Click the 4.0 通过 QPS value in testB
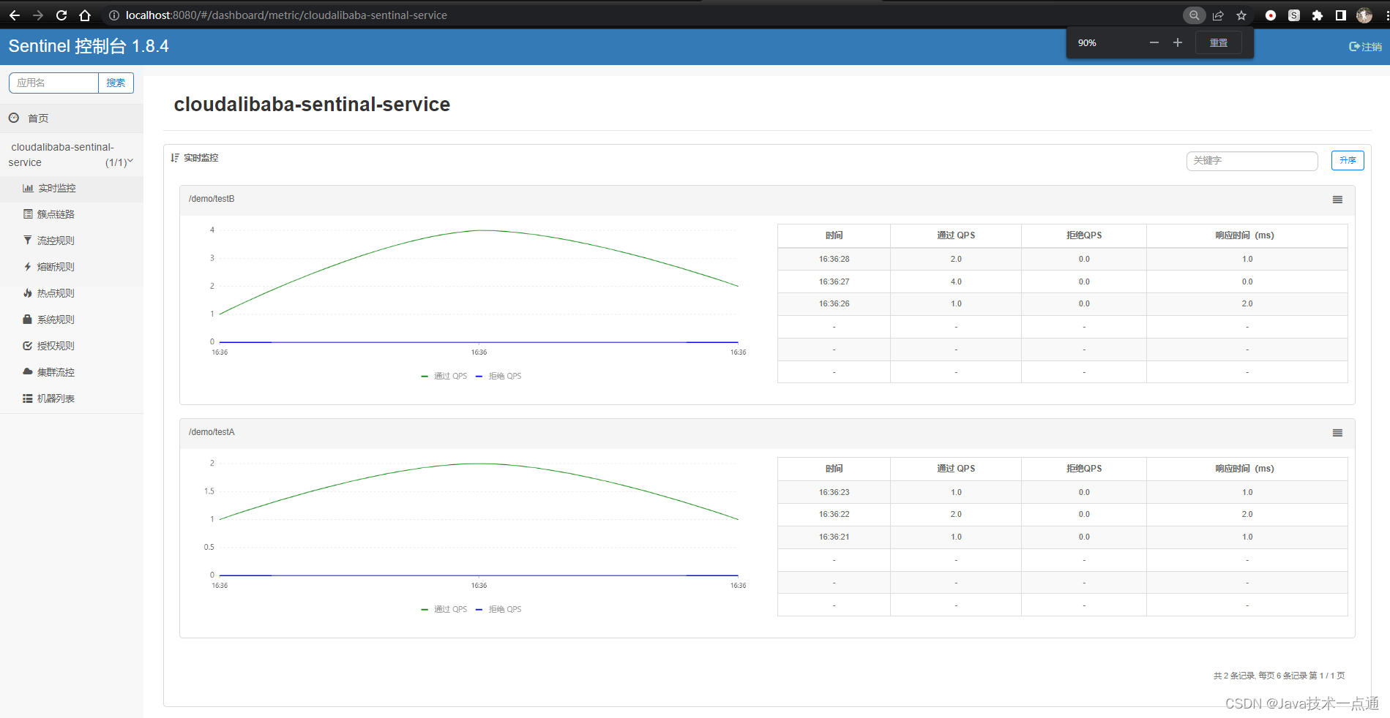 pos(956,281)
